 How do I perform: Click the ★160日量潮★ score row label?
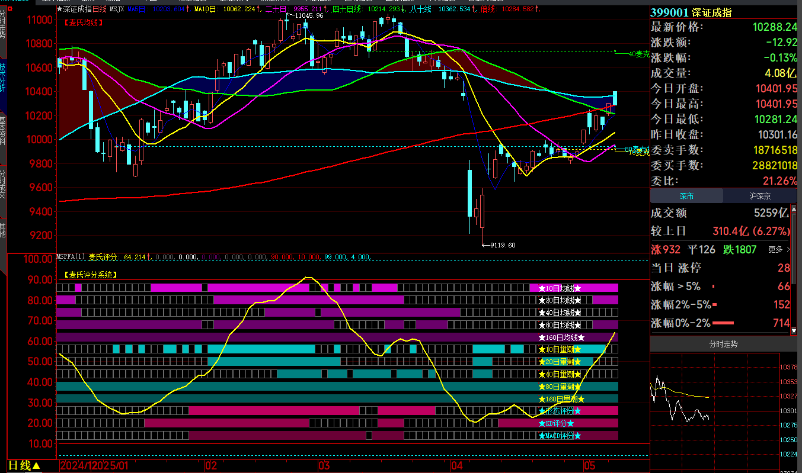tap(561, 399)
